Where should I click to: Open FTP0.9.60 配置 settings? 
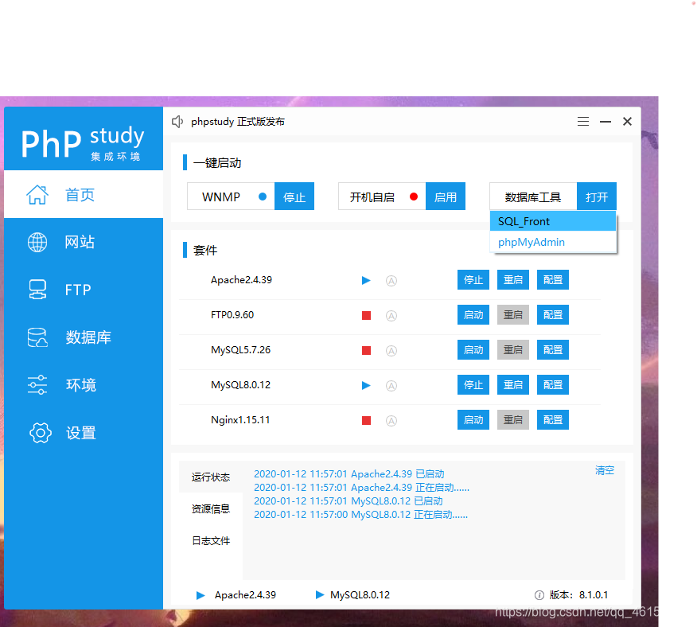pos(553,315)
